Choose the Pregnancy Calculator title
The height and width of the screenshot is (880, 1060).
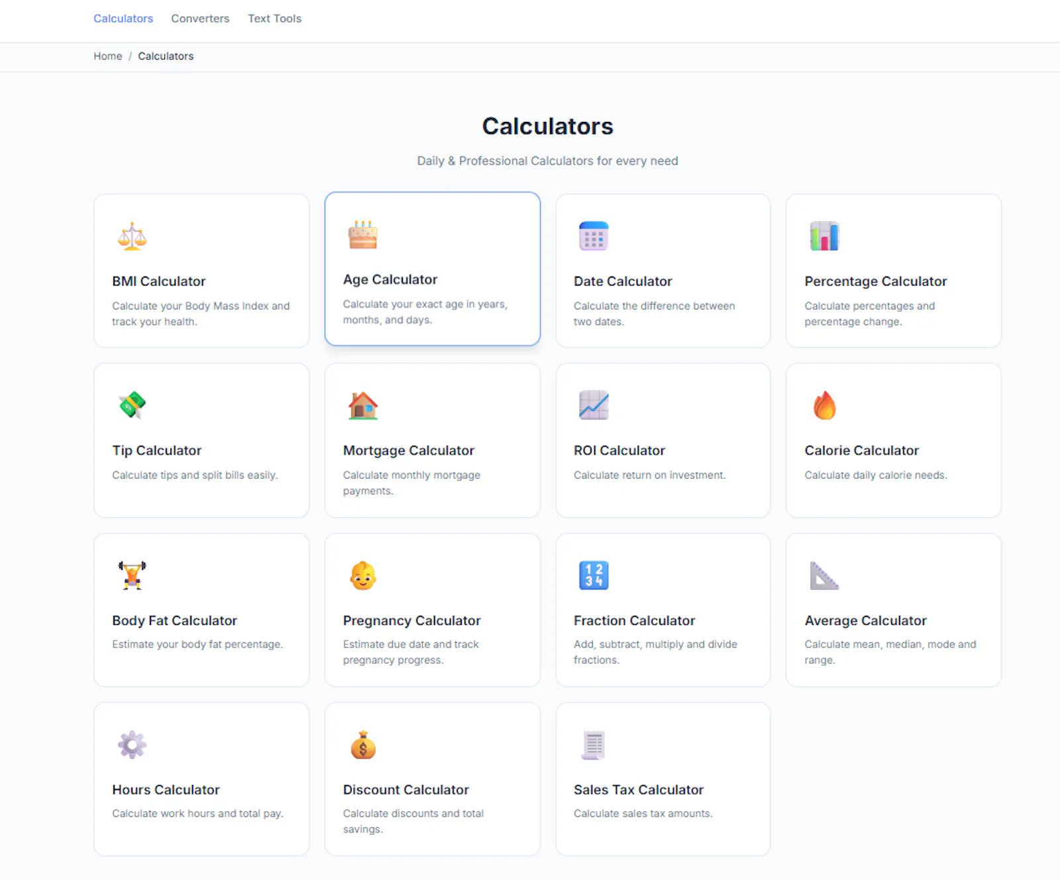tap(412, 620)
